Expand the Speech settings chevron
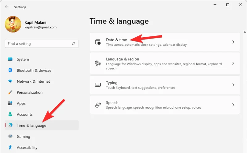Viewport: 247px width, 153px height. [233, 105]
